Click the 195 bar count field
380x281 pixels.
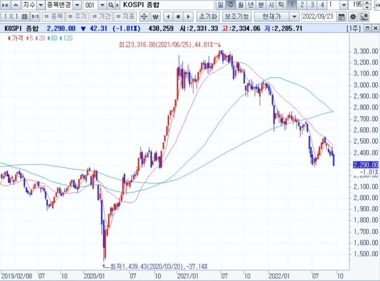point(356,5)
